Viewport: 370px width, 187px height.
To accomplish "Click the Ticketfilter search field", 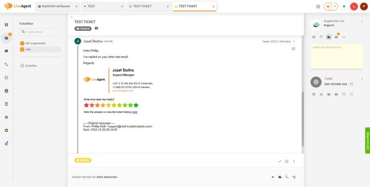I will [x=40, y=32].
